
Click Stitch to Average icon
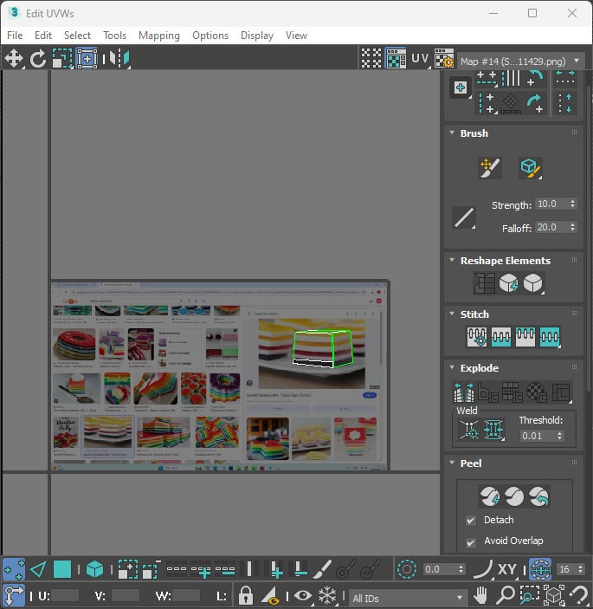point(501,337)
